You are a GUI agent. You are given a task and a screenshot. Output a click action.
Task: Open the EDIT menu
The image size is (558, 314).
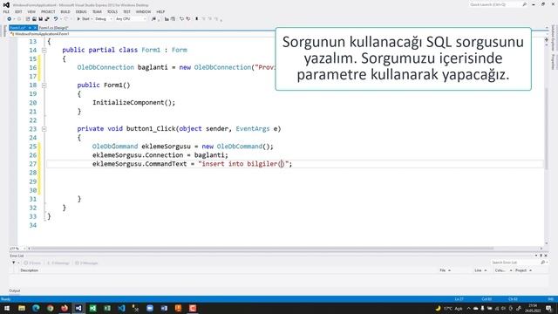18,11
